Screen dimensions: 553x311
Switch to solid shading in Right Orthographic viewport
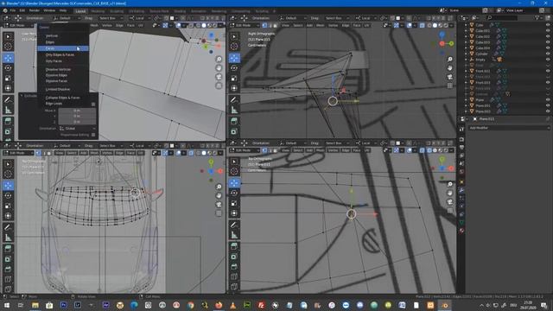[435, 25]
